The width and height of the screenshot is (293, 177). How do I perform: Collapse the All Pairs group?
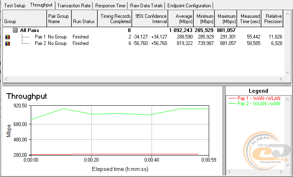15,30
